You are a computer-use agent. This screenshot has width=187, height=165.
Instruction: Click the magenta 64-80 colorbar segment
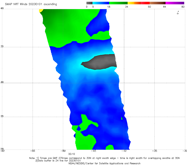tap(175, 3)
